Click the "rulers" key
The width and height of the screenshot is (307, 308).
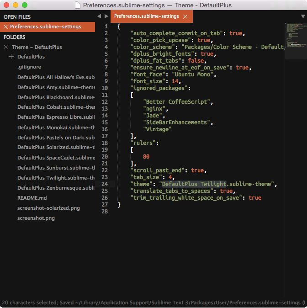pyautogui.click(x=143, y=143)
